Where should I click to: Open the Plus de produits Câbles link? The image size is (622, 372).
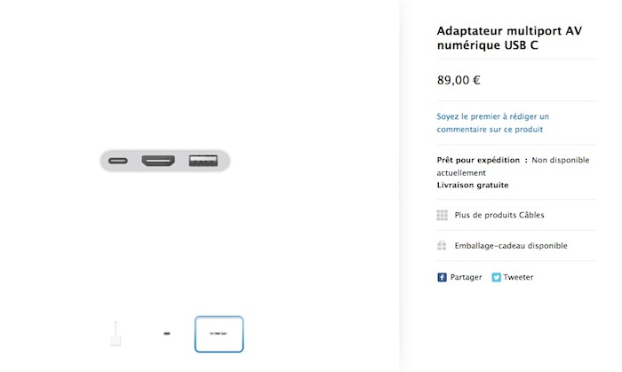click(x=499, y=215)
